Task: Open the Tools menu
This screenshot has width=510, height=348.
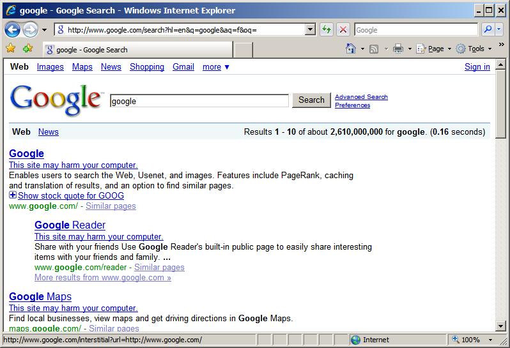Action: (474, 49)
